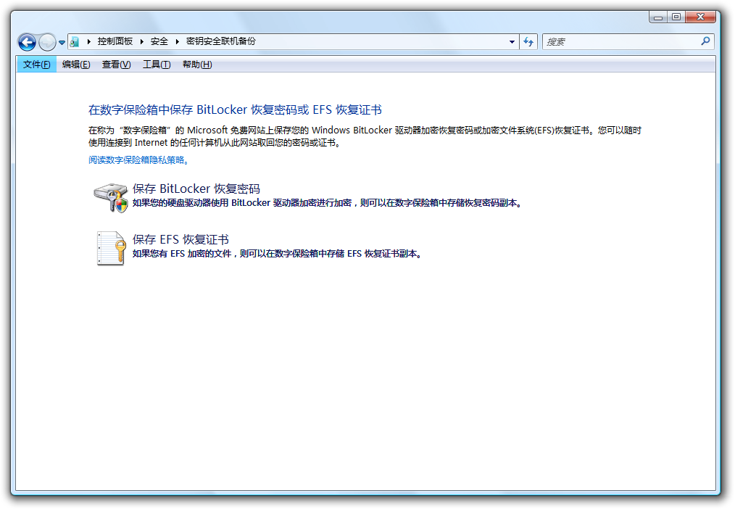Open the 帮助(H) menu
735x509 pixels.
tap(197, 65)
